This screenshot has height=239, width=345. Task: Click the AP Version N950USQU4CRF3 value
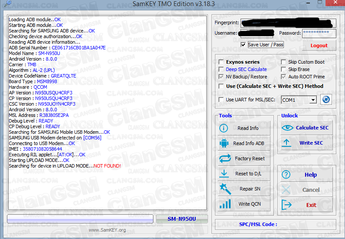point(54,93)
